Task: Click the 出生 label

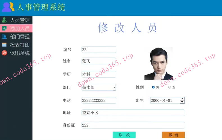Action: (x=140, y=101)
